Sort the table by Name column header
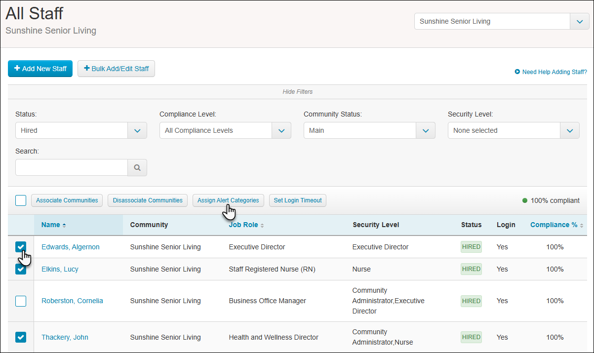Image resolution: width=594 pixels, height=353 pixels. [x=51, y=225]
